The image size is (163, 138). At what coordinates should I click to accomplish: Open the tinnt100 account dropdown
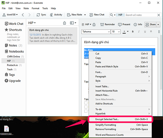(x=10, y=15)
